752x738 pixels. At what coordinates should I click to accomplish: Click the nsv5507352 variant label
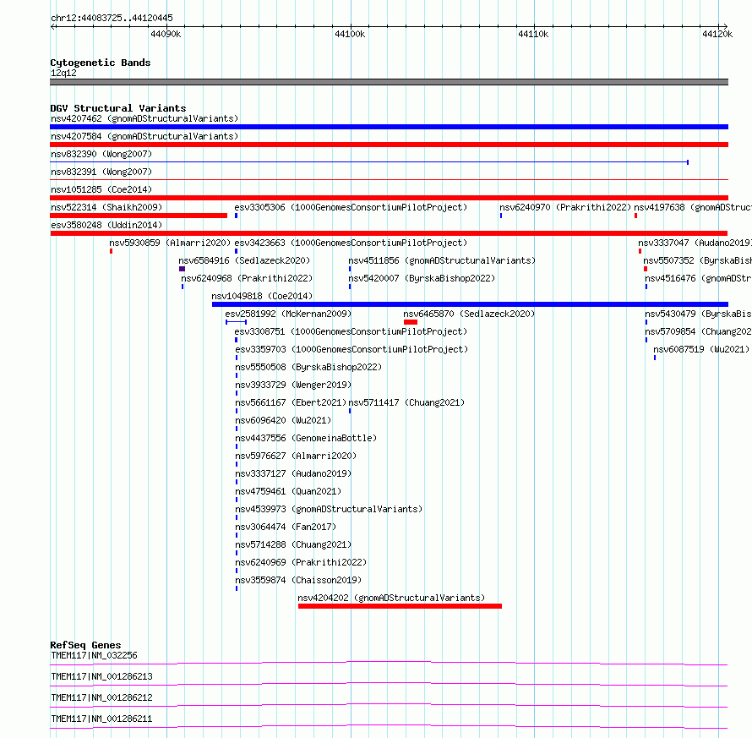(697, 260)
